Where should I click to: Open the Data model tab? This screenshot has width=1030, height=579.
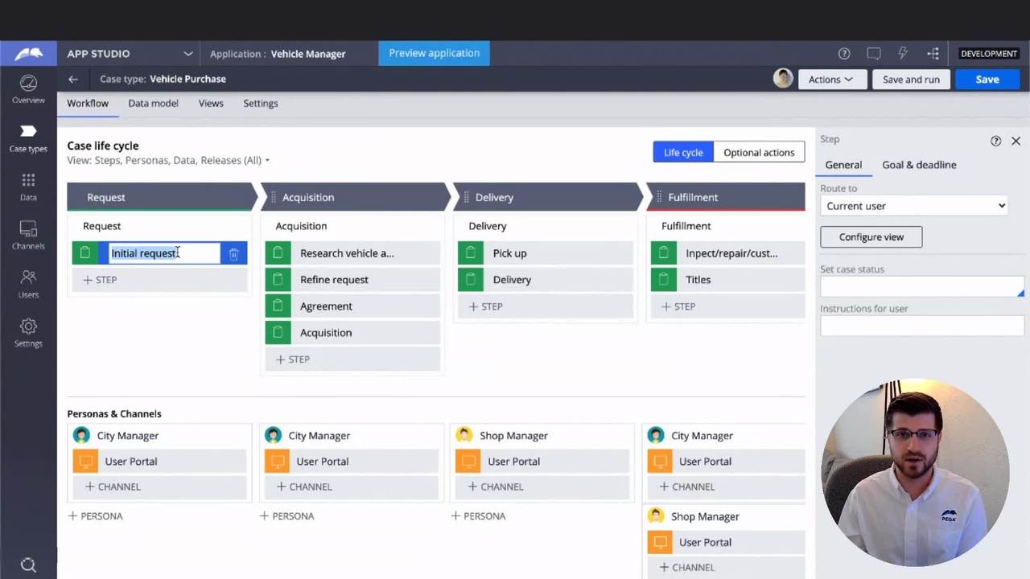(153, 104)
